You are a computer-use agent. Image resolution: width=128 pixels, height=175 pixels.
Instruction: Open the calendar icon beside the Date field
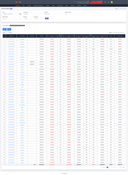pyautogui.click(x=20, y=14)
